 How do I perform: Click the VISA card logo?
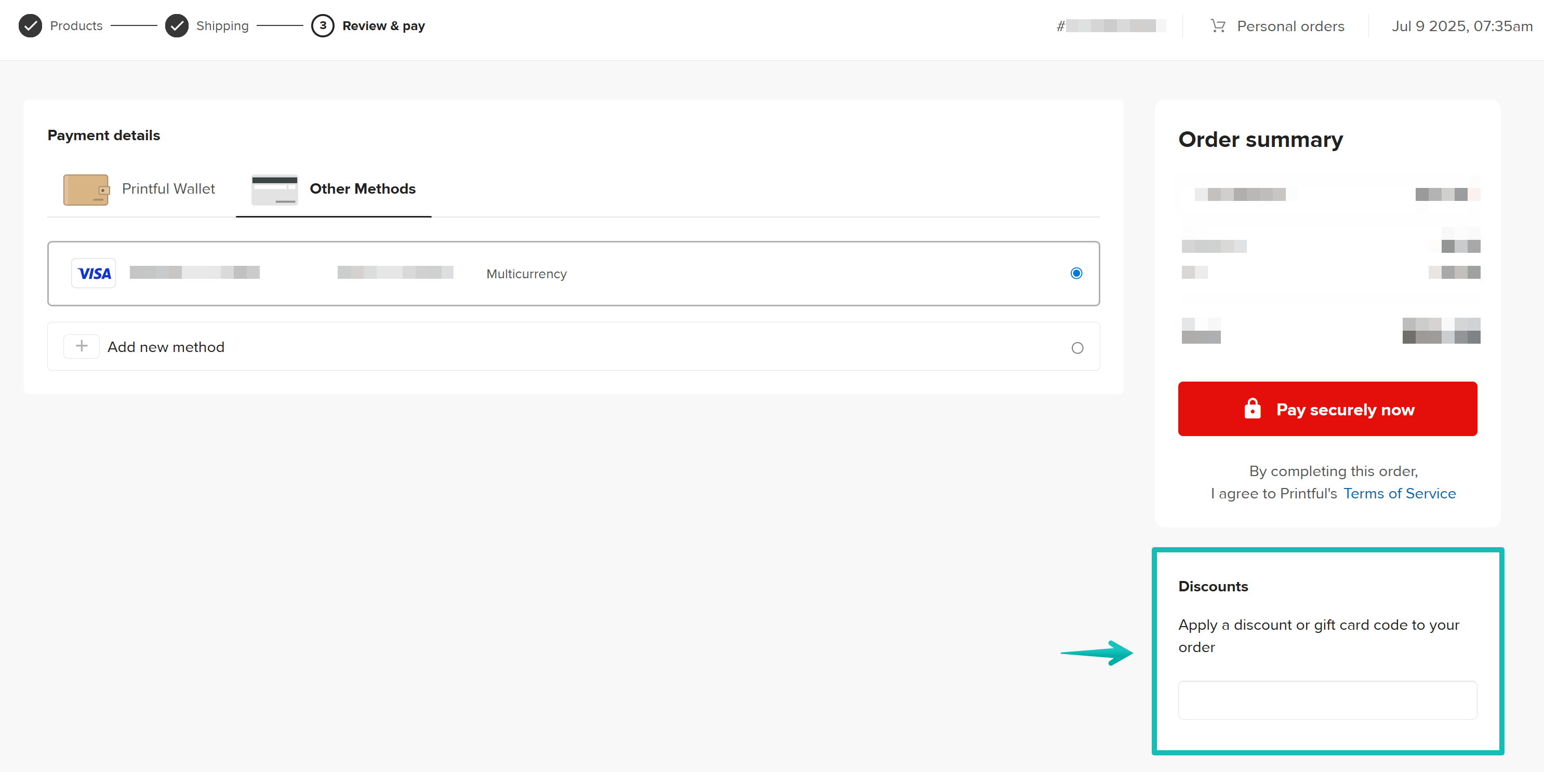coord(94,274)
